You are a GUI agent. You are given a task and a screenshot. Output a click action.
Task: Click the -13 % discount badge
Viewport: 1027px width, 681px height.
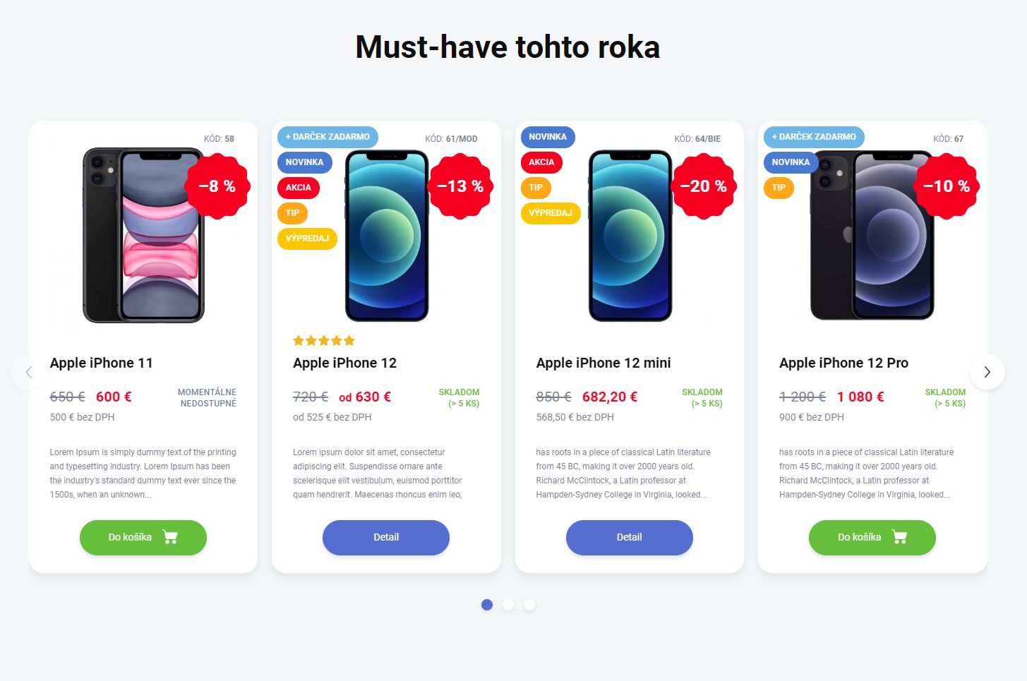(x=460, y=186)
